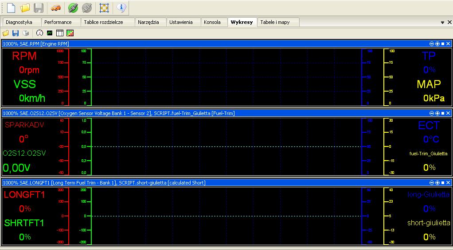Click the fullscreen arrows icon in the toolbar
Viewport: 453px width, 250px height.
(104, 8)
